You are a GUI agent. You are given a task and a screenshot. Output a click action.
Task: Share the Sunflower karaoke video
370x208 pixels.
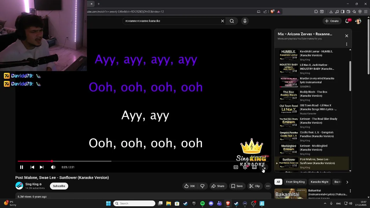tap(218, 186)
